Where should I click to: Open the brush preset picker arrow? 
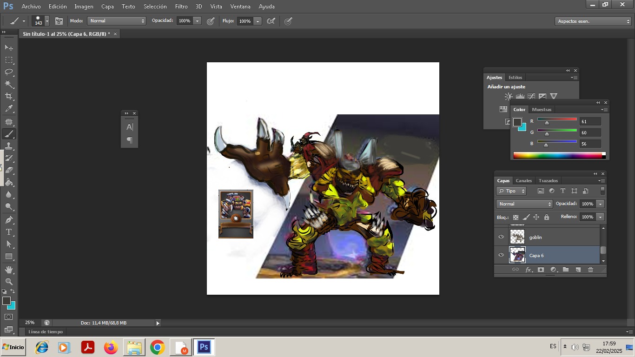point(47,21)
